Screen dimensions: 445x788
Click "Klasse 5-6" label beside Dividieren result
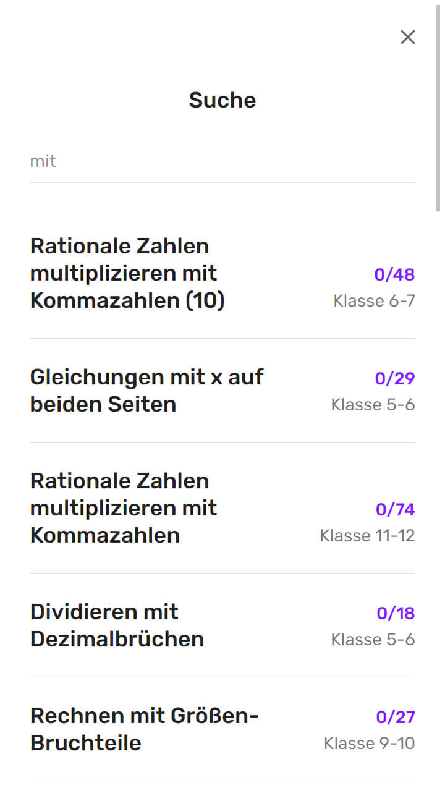click(373, 640)
